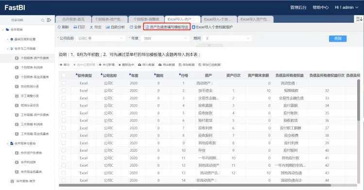Tick checkbox of row 4 应收票据
This screenshot has width=364, height=190.
pos(64,106)
